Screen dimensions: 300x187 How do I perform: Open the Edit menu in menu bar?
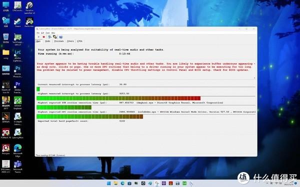tap(42, 33)
